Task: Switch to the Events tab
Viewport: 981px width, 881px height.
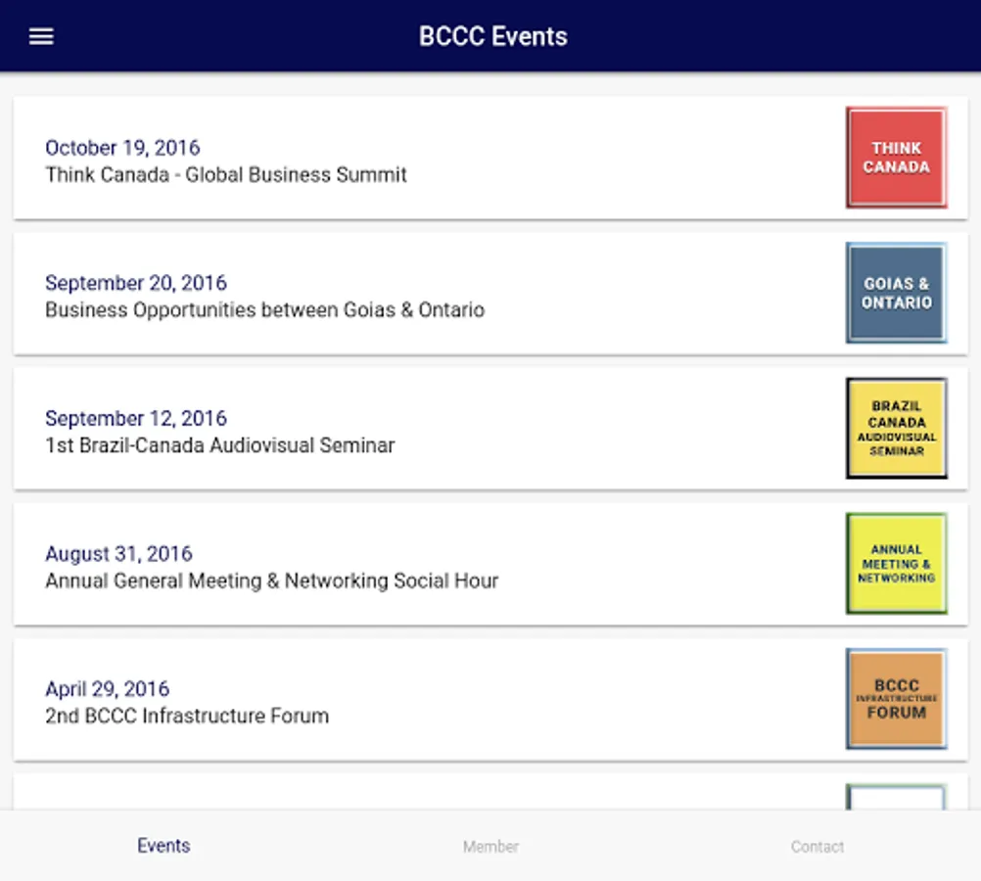Action: (x=163, y=846)
